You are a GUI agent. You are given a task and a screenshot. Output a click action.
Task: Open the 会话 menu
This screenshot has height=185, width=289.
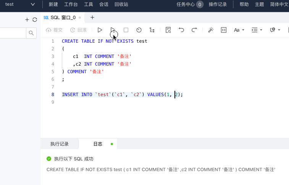104,4
